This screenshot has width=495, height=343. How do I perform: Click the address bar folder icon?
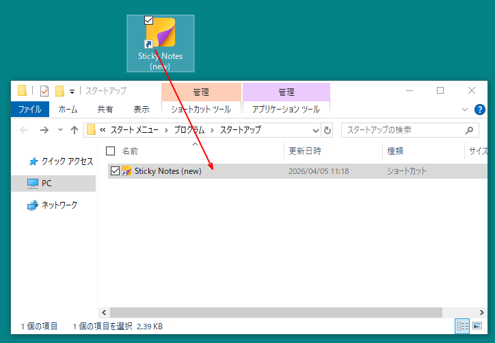tap(91, 129)
